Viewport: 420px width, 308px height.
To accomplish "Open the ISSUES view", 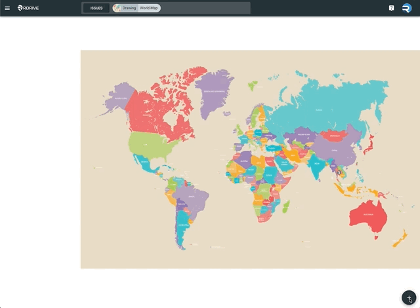I will 96,8.
